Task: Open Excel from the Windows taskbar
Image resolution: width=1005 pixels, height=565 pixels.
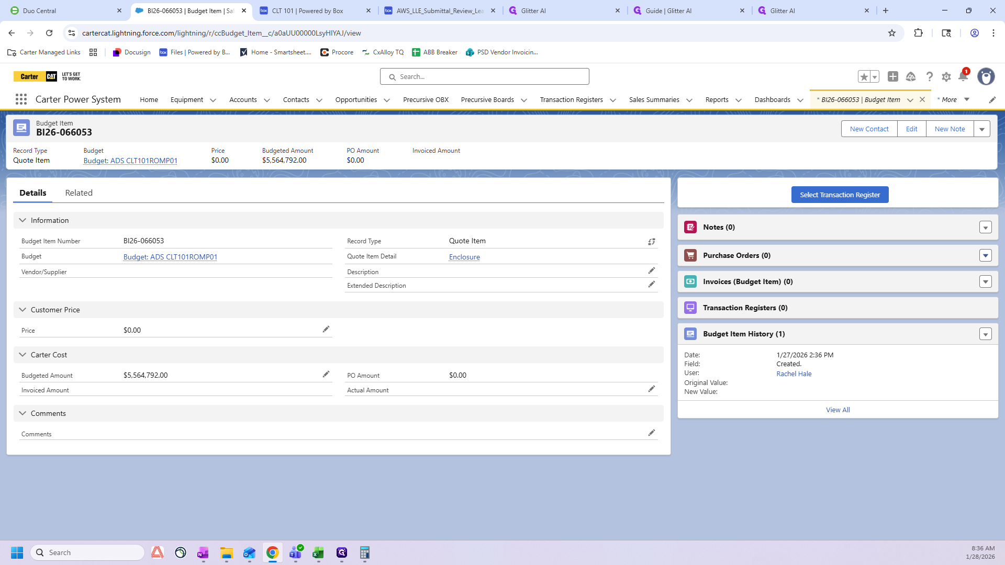Action: click(x=318, y=553)
